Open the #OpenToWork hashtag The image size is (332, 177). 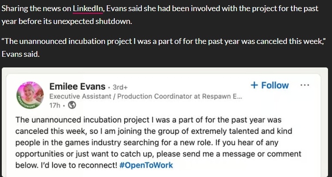coord(146,165)
